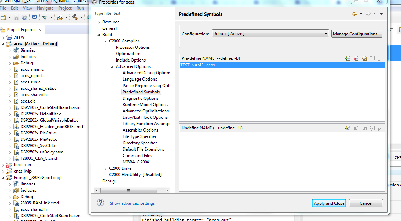
Task: Click the Save All toolbar icon
Action: 24,17
